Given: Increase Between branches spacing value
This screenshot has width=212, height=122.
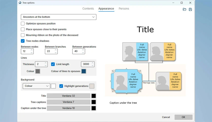Looking at the screenshot, I should point(56,50).
